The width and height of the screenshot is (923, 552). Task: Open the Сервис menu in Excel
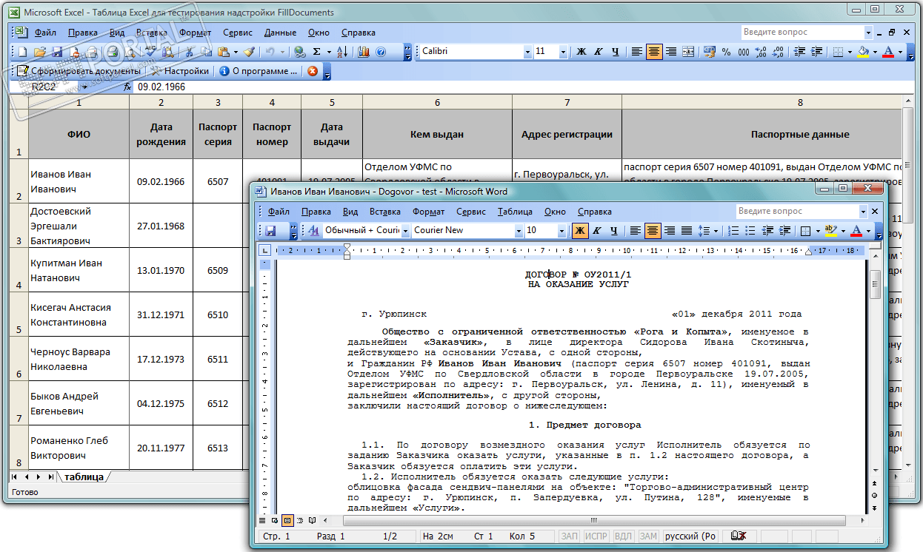tap(237, 33)
